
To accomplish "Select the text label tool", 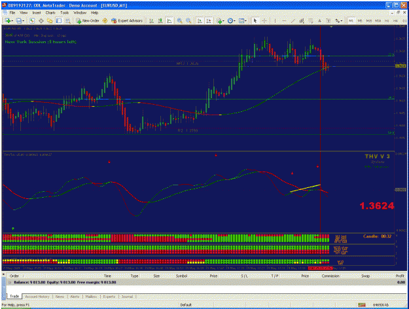I will tap(329, 20).
